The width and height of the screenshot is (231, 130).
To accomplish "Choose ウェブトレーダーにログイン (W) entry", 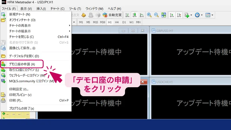I will pos(36,75).
